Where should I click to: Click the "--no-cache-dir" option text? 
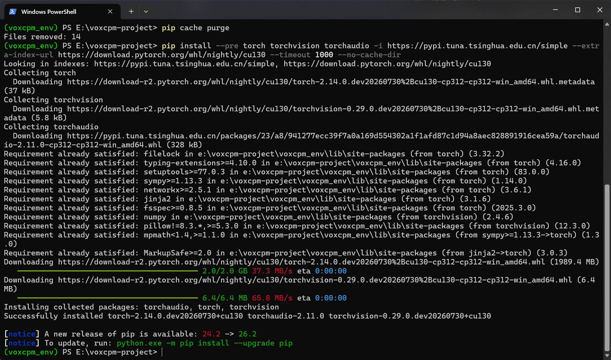[x=369, y=55]
